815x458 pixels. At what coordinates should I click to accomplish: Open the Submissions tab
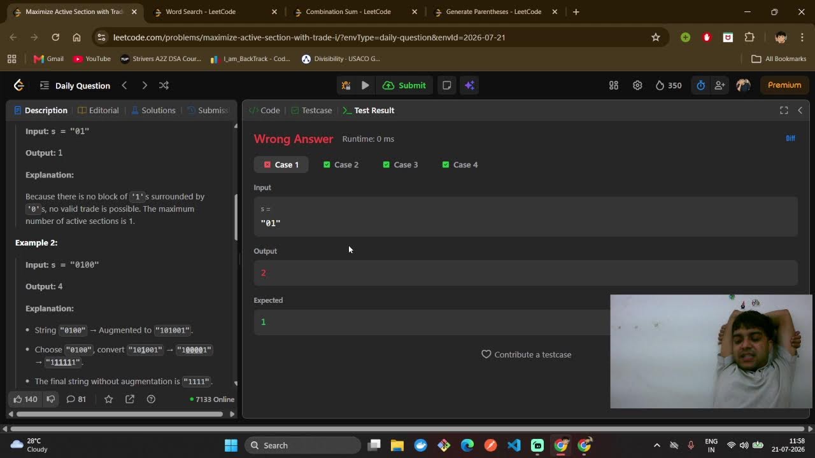(x=208, y=110)
